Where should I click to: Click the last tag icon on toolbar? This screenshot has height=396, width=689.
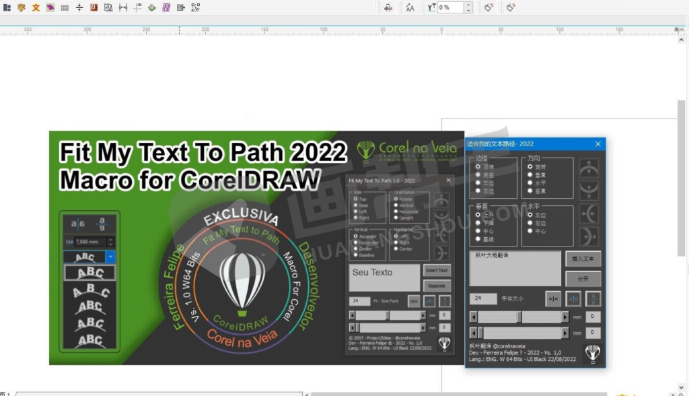(x=511, y=7)
